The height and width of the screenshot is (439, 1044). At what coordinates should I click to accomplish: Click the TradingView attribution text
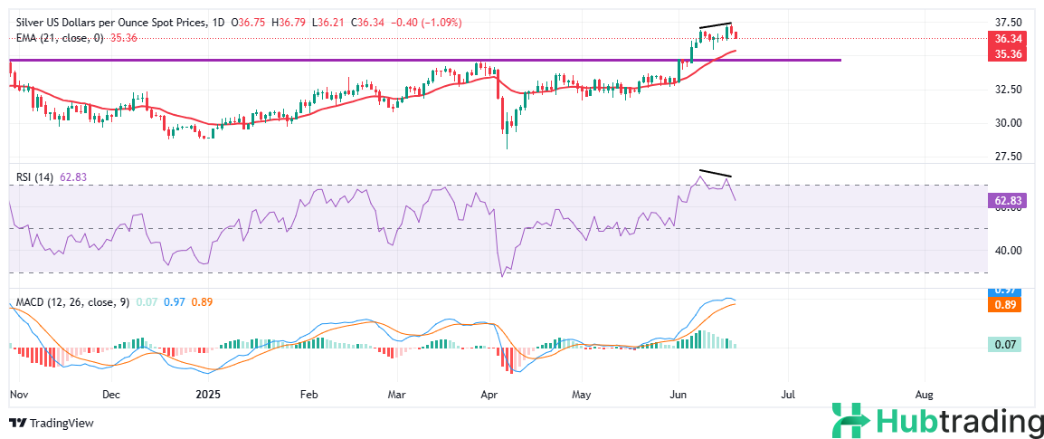62,423
